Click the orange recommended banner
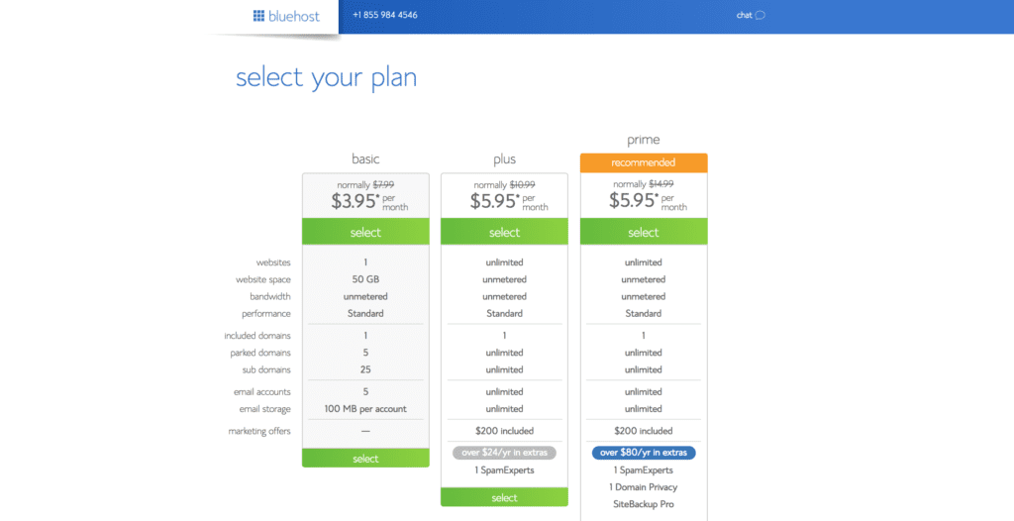 (644, 162)
